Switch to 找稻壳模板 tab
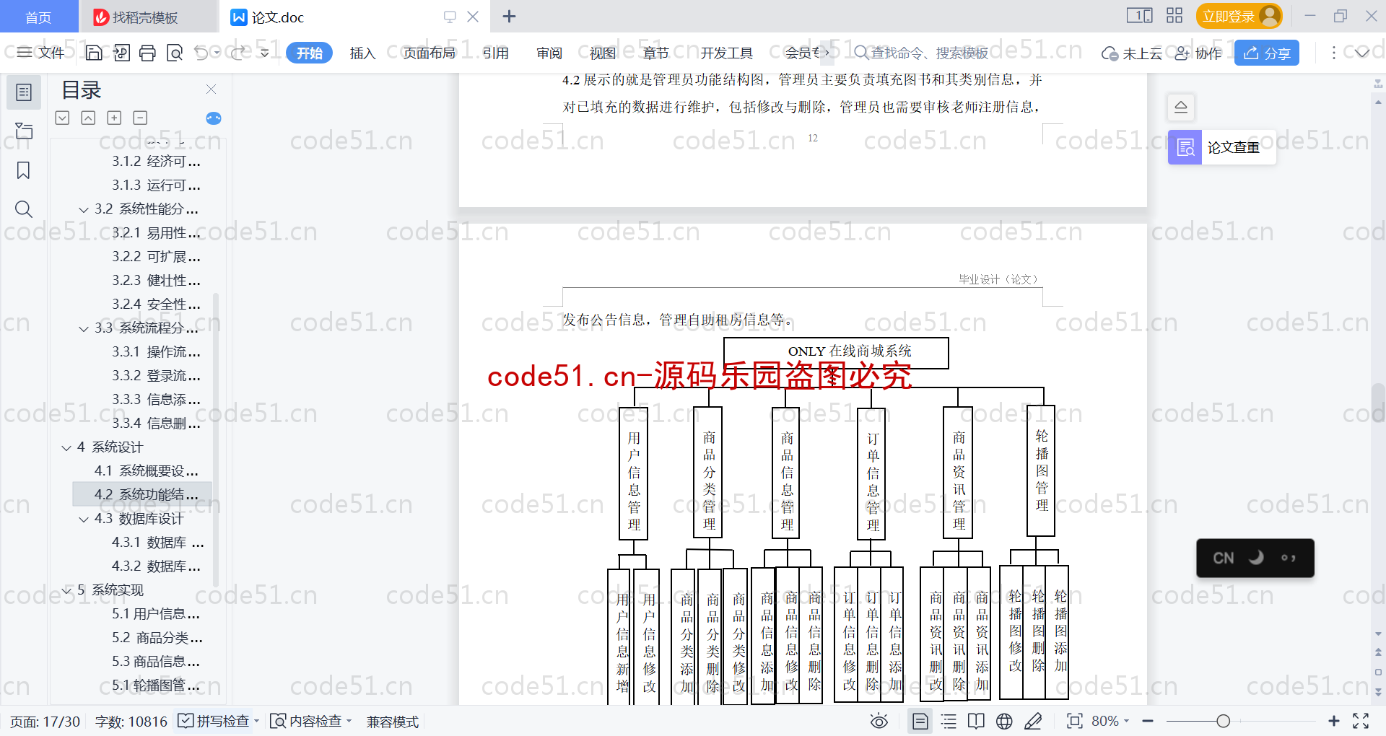The width and height of the screenshot is (1386, 736). pos(147,17)
